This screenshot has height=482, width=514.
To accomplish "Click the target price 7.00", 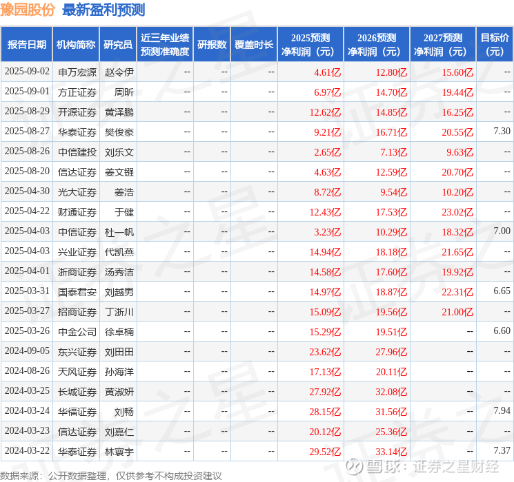I will pyautogui.click(x=502, y=231).
